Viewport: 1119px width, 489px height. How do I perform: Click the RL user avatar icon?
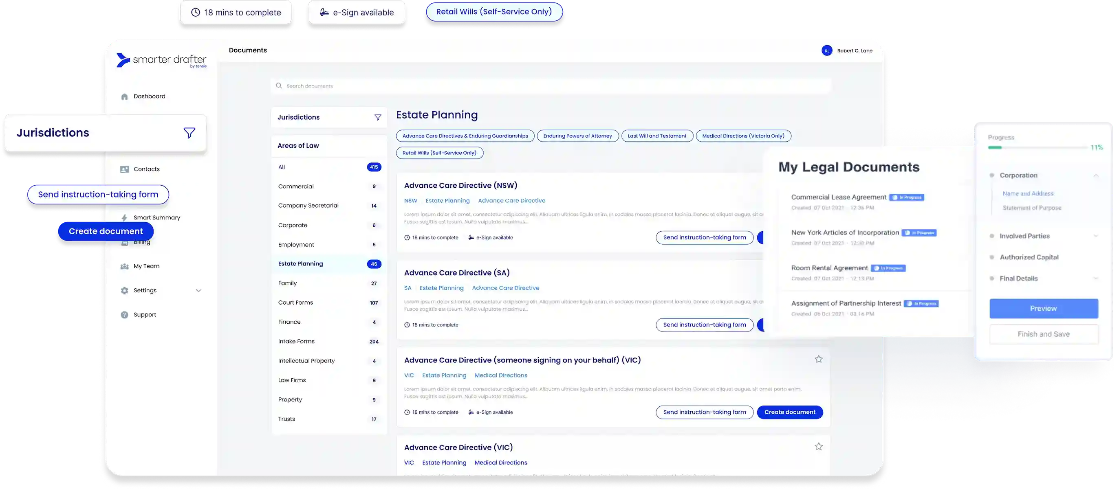pos(827,51)
